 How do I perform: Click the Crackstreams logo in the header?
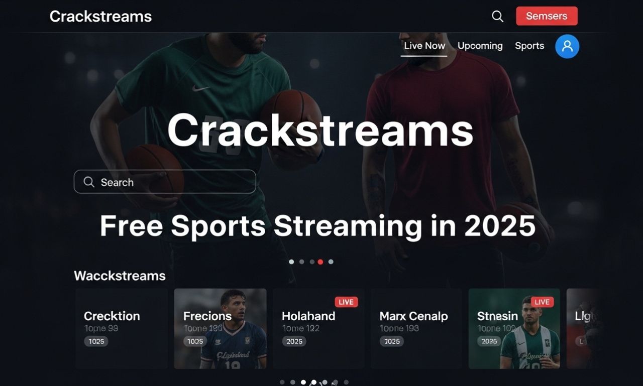pyautogui.click(x=100, y=16)
